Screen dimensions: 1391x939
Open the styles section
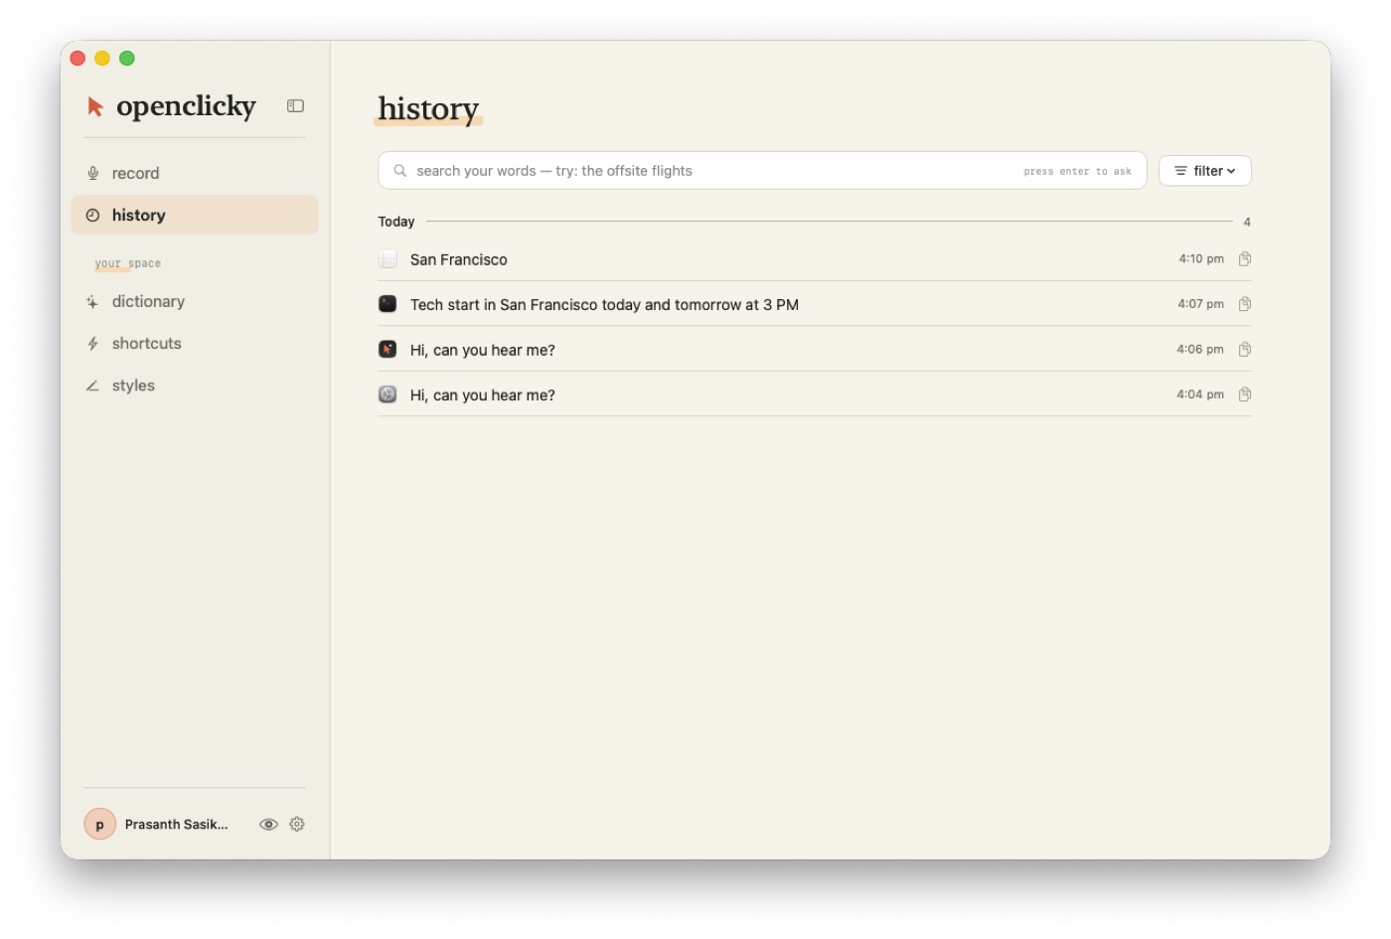pyautogui.click(x=195, y=386)
